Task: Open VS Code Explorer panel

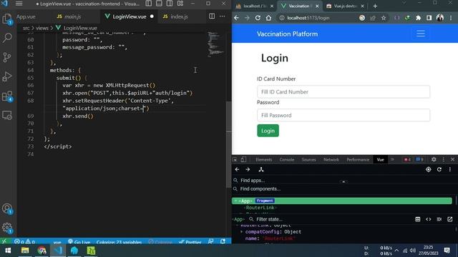Action: pyautogui.click(x=7, y=19)
